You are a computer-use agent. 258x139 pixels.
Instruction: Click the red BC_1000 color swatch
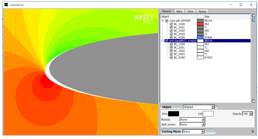tap(200, 24)
